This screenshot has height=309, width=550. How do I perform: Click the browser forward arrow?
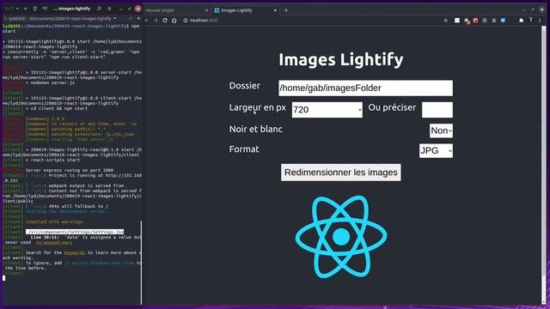click(156, 21)
